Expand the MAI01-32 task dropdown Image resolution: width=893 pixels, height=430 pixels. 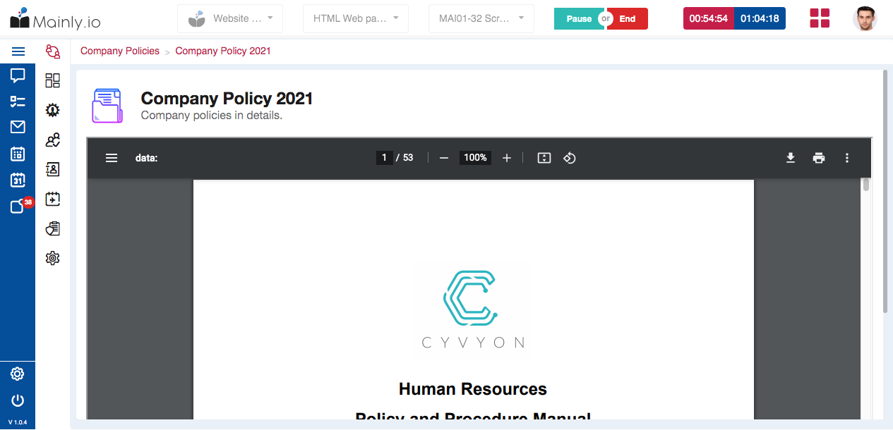[x=481, y=18]
